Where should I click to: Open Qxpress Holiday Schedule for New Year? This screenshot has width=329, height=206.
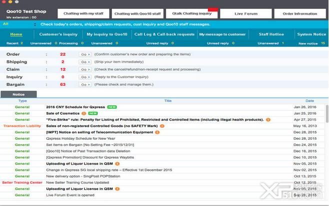coord(80,139)
